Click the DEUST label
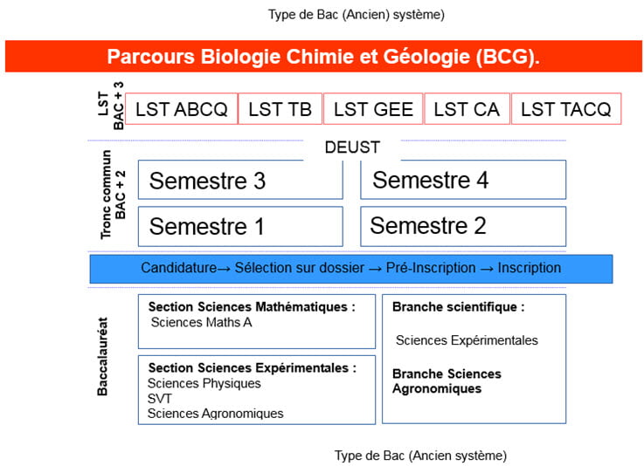Screen dimensions: 644x466 coord(352,147)
